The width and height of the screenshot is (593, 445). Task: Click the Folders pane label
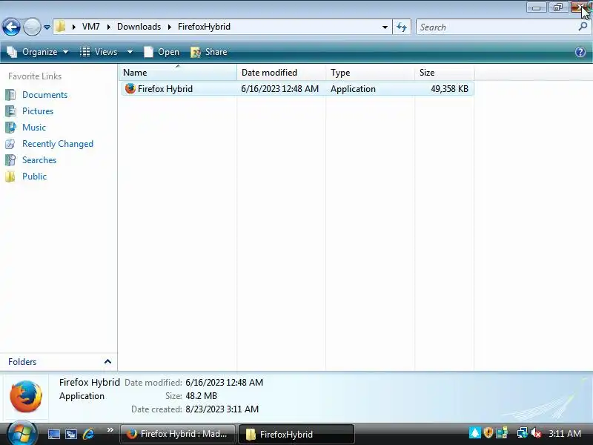pyautogui.click(x=22, y=362)
